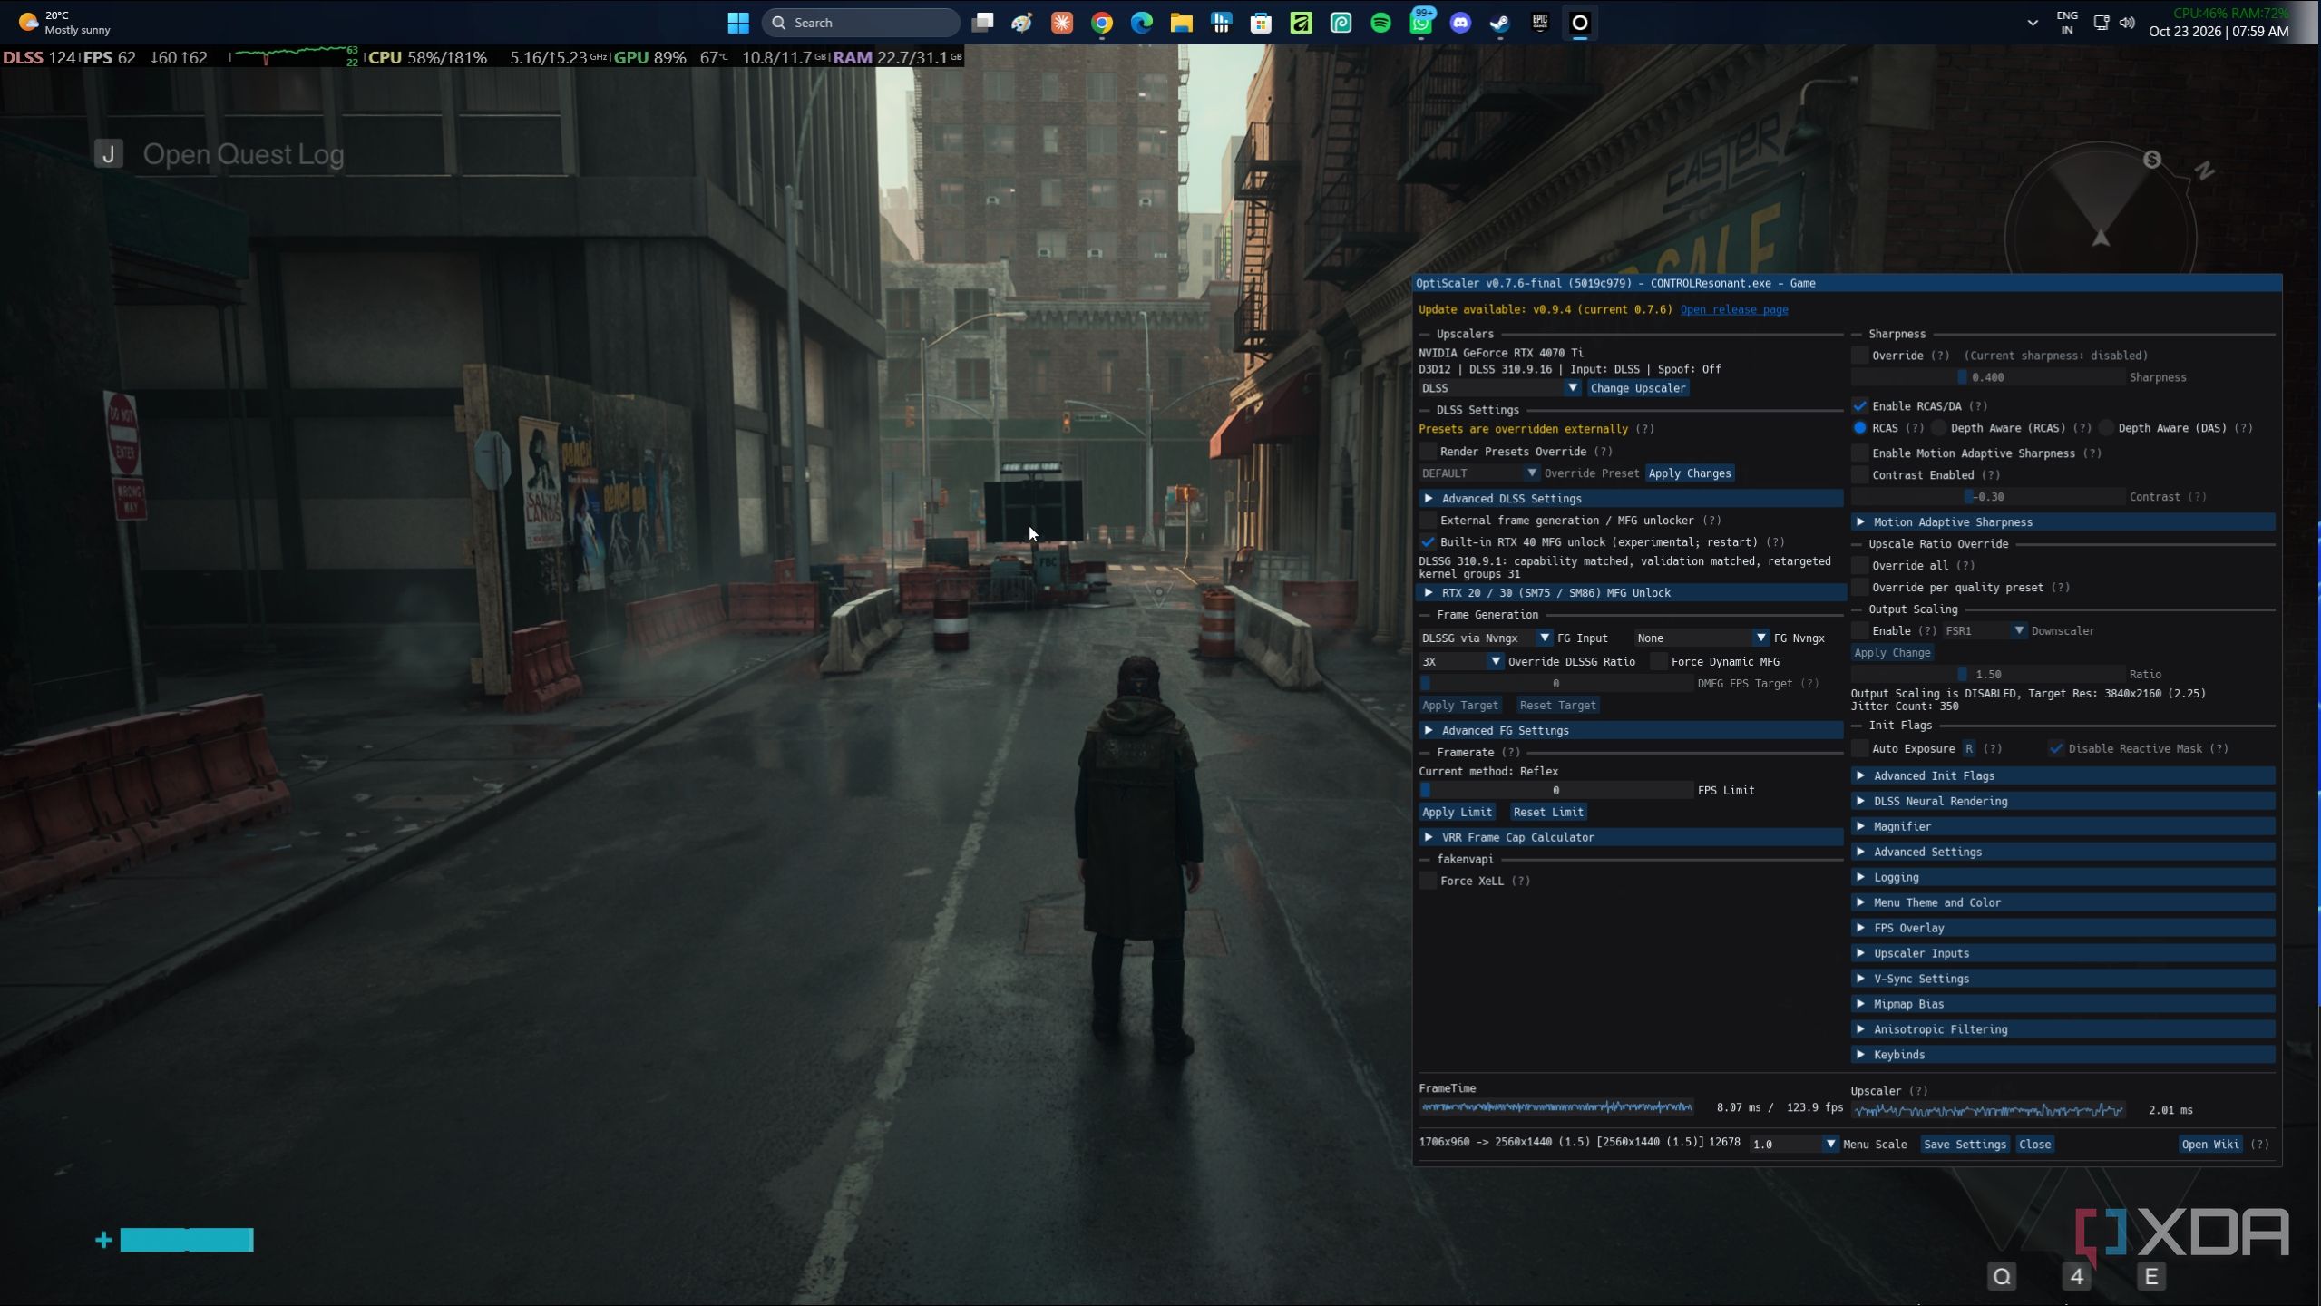Expand Advanced DLSS Settings

[x=1631, y=499]
